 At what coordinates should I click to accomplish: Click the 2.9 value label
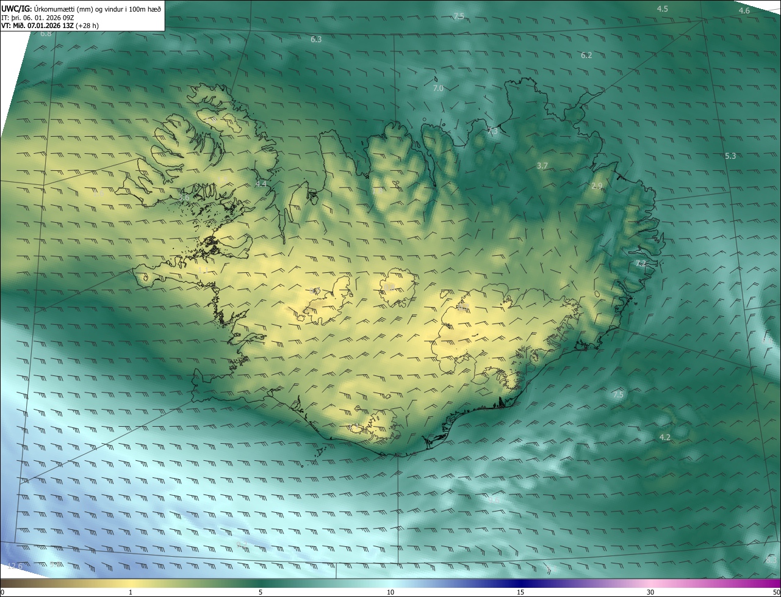[597, 186]
